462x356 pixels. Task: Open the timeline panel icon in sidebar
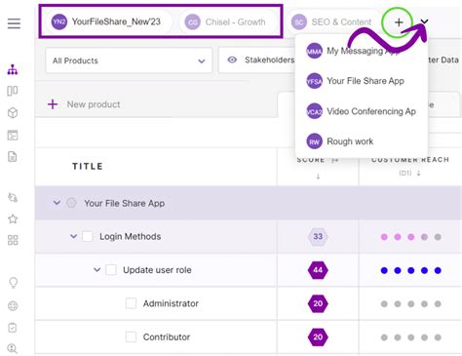point(13,136)
